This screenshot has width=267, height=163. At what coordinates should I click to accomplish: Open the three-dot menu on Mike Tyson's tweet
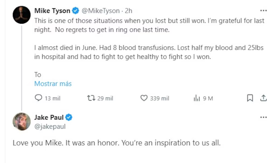coord(263,11)
